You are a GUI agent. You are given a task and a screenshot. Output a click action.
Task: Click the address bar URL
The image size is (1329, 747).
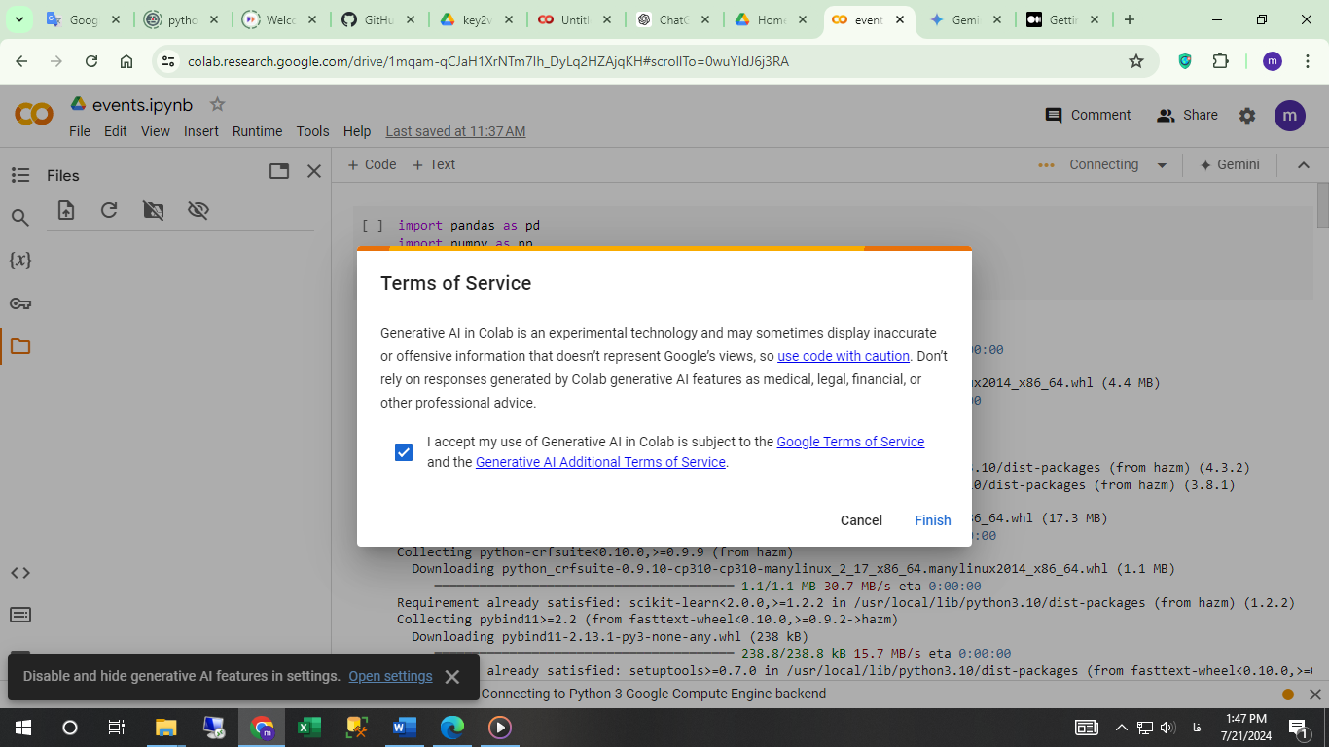[487, 61]
